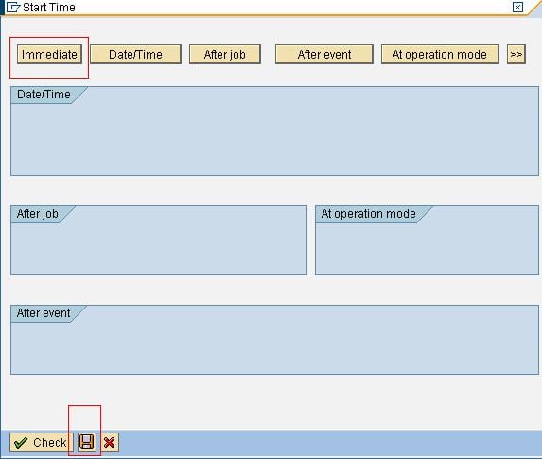Click the At operation mode group box header label
Viewport: 542px width, 459px height.
[x=369, y=214]
